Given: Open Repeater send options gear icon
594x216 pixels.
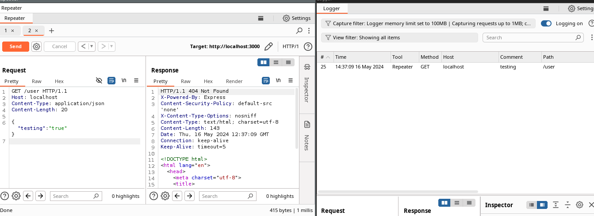Looking at the screenshot, I should tap(37, 46).
